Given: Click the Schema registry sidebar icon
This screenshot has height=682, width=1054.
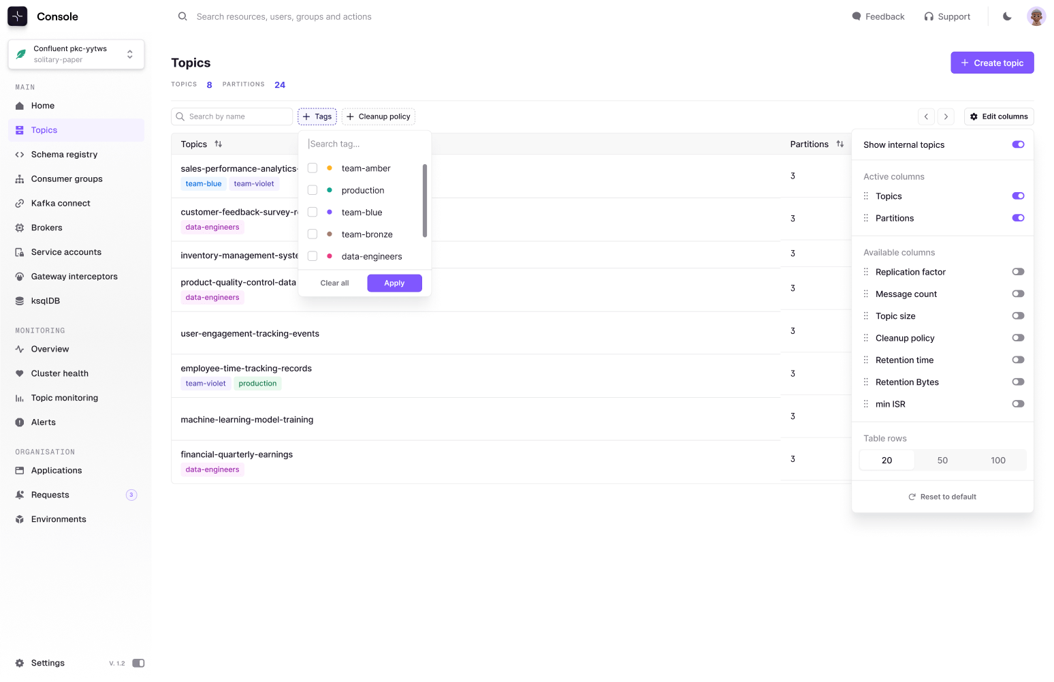Looking at the screenshot, I should pos(20,155).
